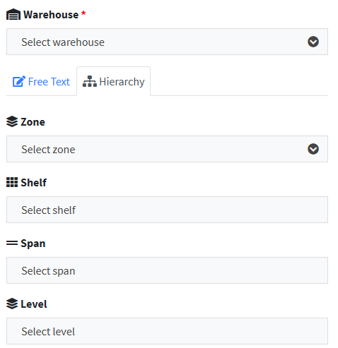Click the red required asterisk by Warehouse
Viewport: 338px width, 348px height.
coord(83,13)
